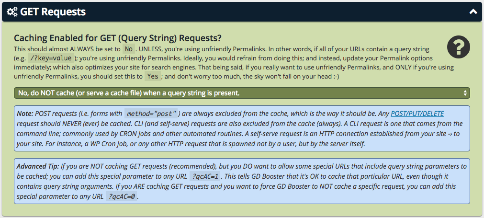
Task: Collapse the GET Requests panel with chevron
Action: tap(473, 11)
